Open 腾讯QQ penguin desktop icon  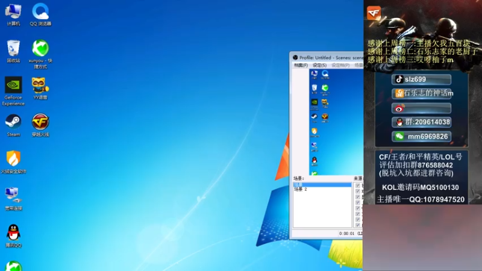tap(13, 235)
